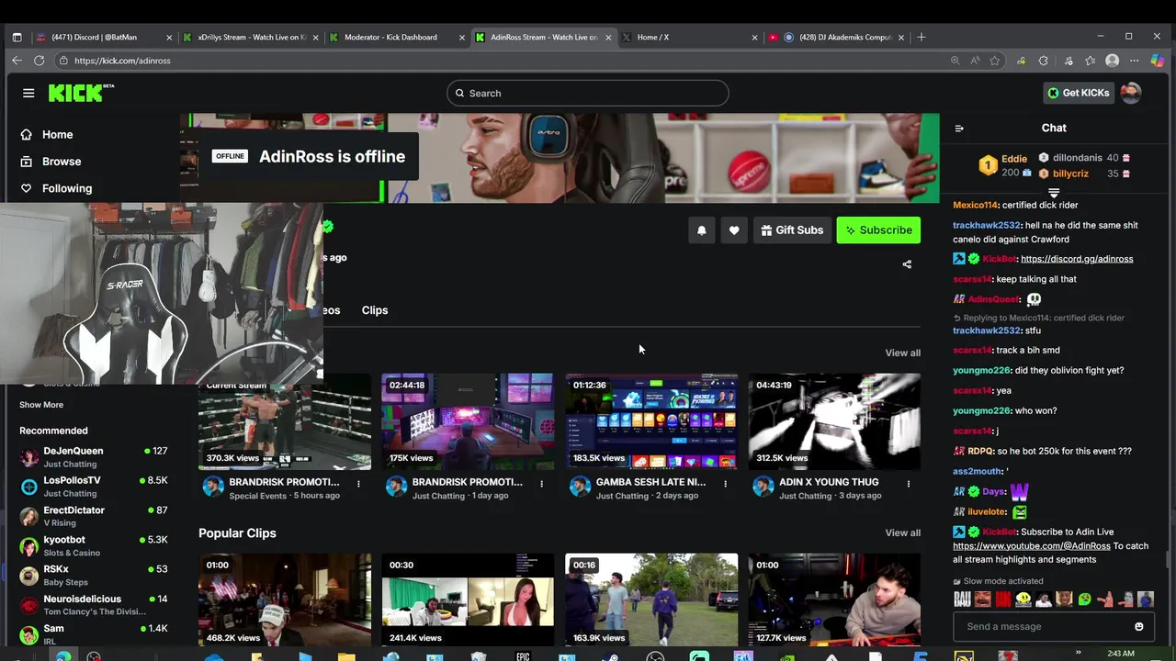The image size is (1176, 661).
Task: Open Sam recommended channel
Action: [x=94, y=634]
